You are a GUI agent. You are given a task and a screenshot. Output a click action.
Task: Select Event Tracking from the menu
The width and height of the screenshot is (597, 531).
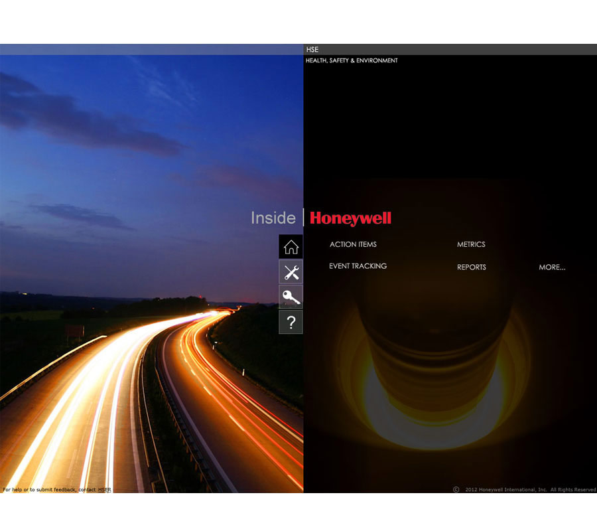(358, 266)
